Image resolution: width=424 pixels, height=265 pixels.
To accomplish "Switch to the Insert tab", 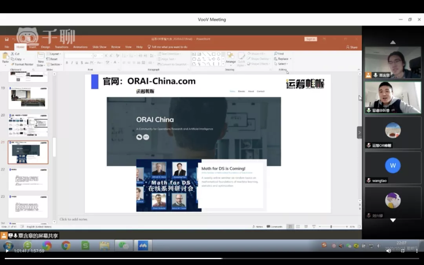I will [x=33, y=47].
